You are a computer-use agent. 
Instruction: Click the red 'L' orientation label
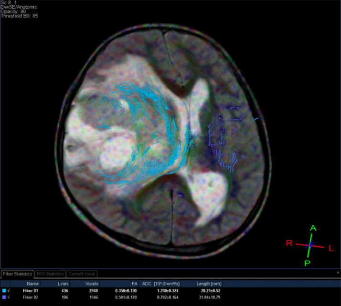(x=330, y=248)
